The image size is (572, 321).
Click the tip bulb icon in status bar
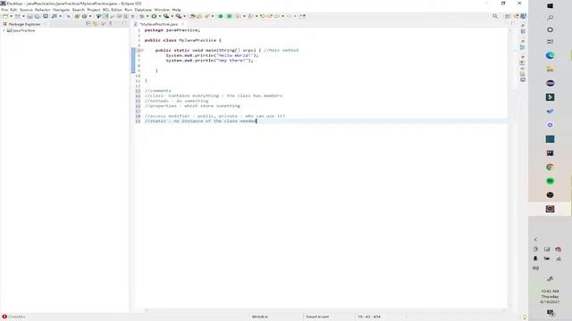[x=525, y=317]
